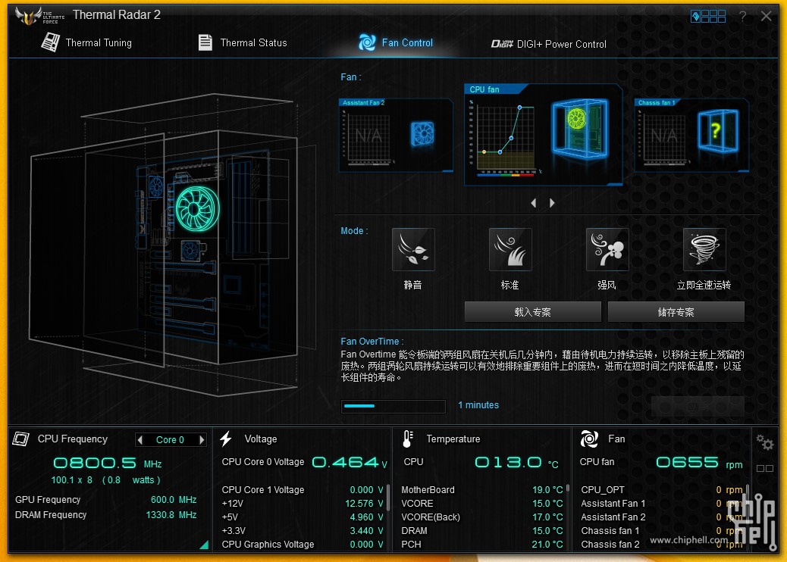The width and height of the screenshot is (787, 562).
Task: Click the +3.3V 3.440 V row
Action: pyautogui.click(x=303, y=530)
